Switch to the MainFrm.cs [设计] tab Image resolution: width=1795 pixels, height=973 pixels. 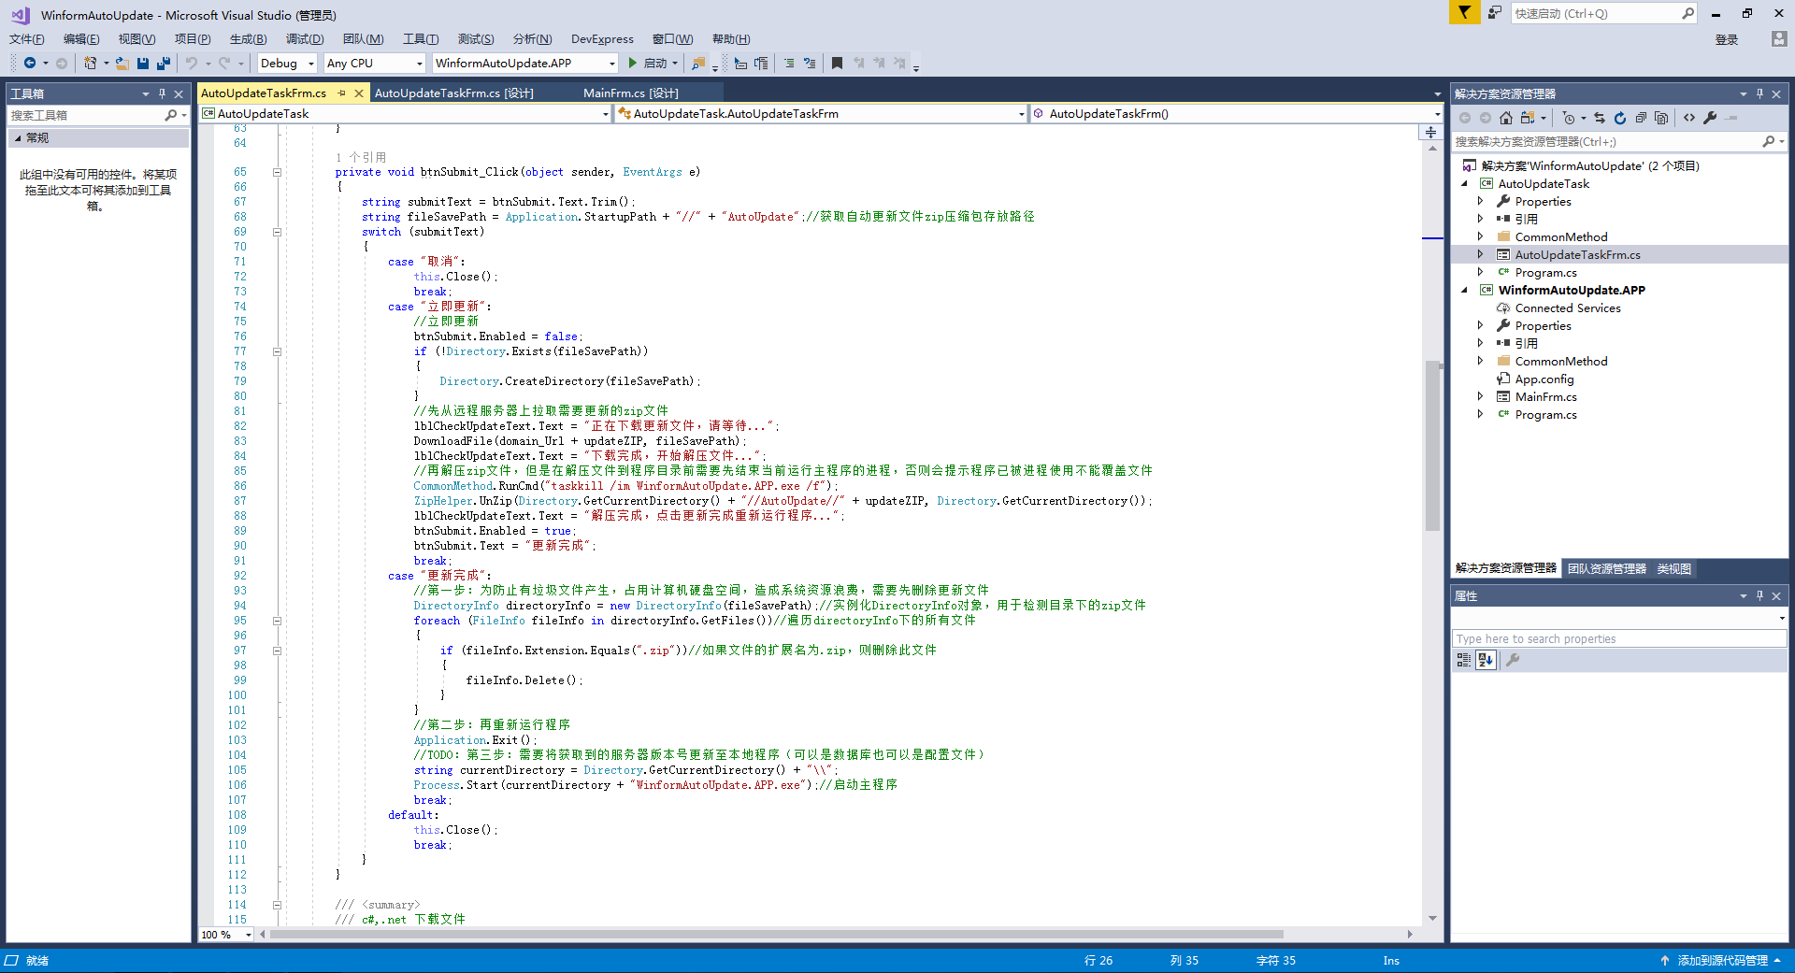[631, 93]
